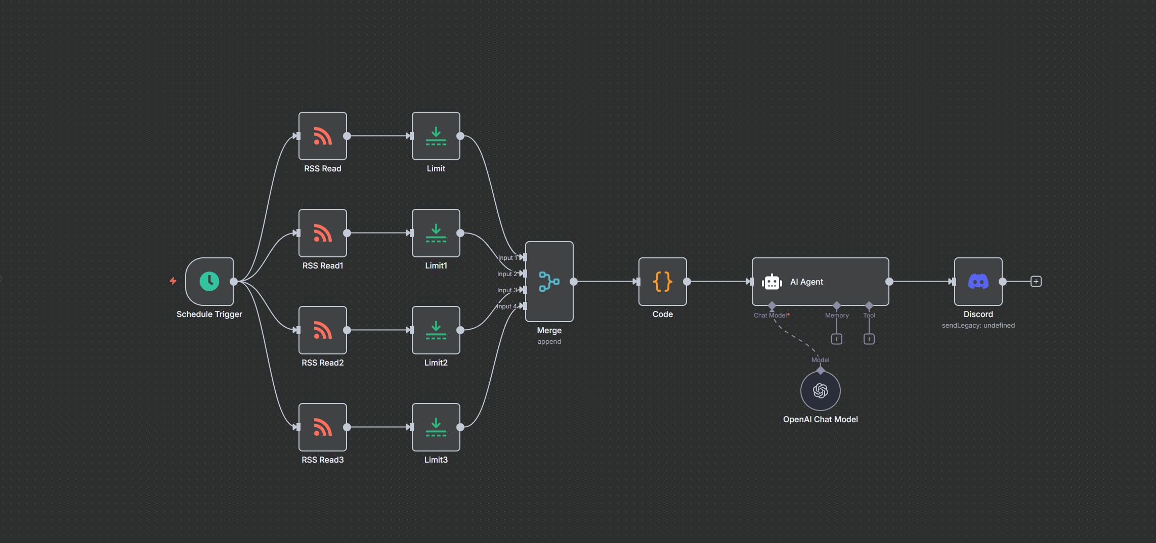Screen dimensions: 1156x543
Task: Open the RSS Read1 node
Action: (x=323, y=233)
